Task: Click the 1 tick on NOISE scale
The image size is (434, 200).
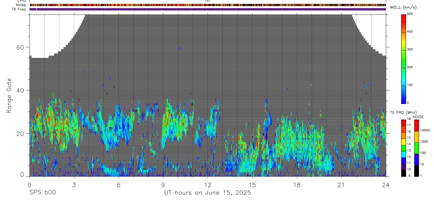Action: click(x=422, y=175)
